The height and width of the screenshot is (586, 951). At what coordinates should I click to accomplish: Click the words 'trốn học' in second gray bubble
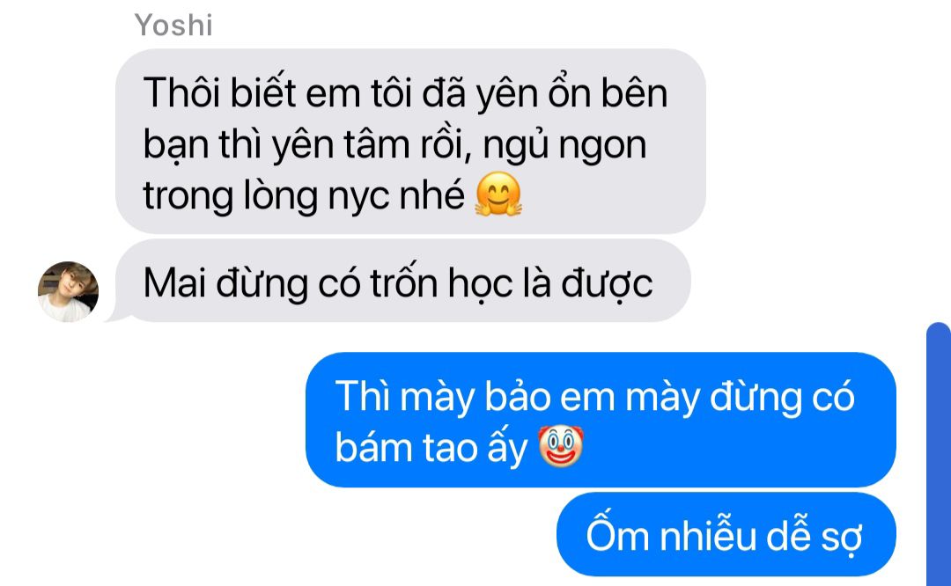pos(441,283)
